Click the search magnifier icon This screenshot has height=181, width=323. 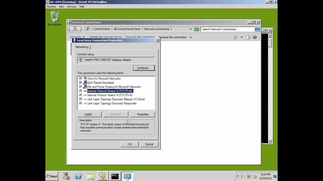pyautogui.click(x=257, y=29)
